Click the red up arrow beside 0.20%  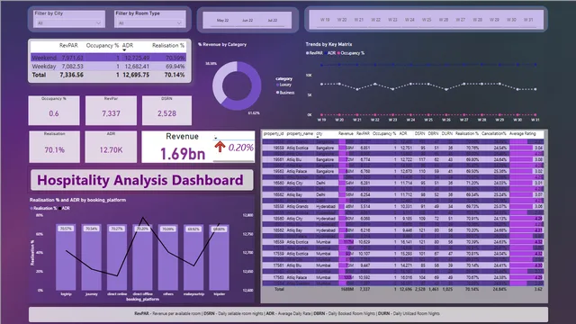220,147
